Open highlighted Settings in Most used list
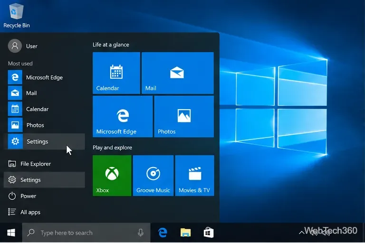The image size is (365, 243). pyautogui.click(x=44, y=141)
